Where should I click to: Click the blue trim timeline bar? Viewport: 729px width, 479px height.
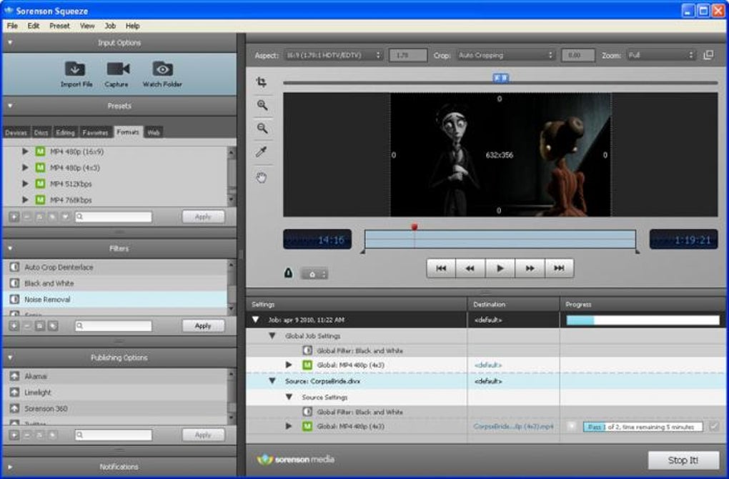pos(500,239)
